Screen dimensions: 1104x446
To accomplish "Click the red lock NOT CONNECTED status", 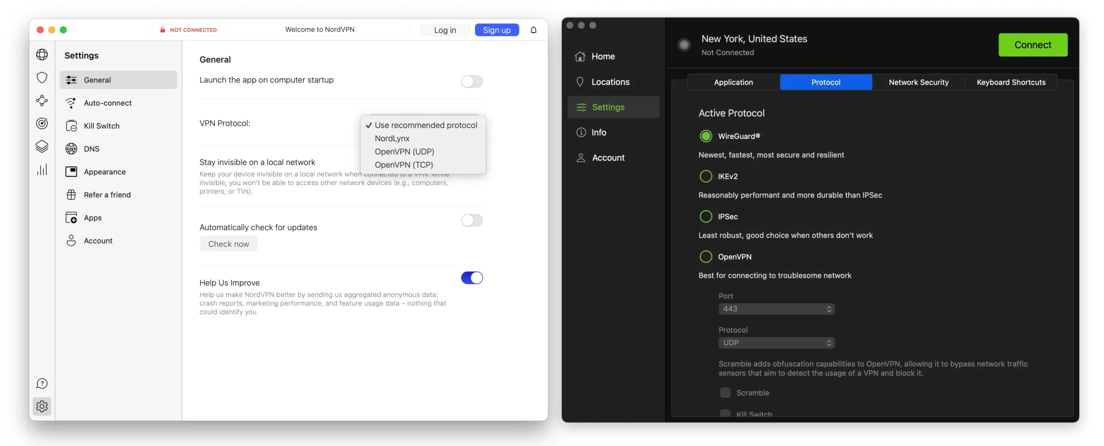I will point(188,30).
